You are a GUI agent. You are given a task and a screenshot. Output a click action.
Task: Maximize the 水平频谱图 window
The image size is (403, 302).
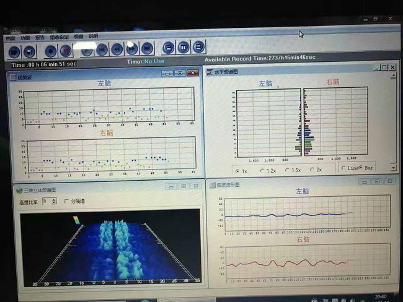click(x=384, y=67)
